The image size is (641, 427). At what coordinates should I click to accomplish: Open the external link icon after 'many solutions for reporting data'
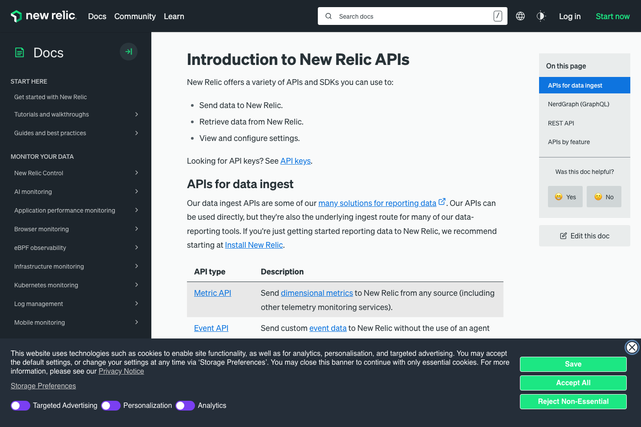click(x=442, y=201)
